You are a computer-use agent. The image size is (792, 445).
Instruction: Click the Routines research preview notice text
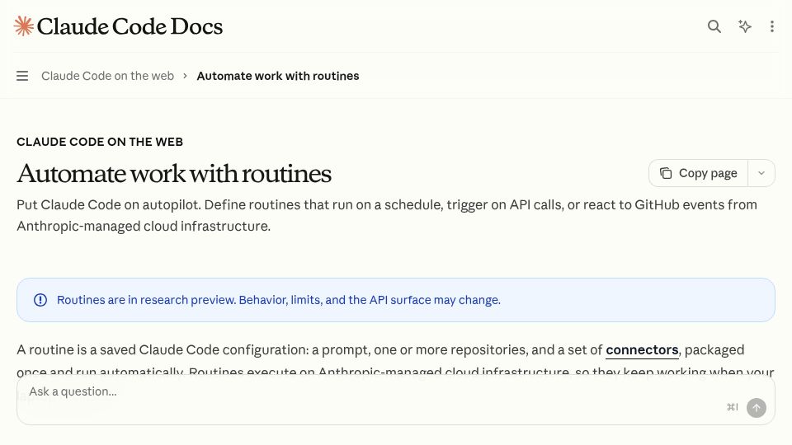(x=279, y=300)
